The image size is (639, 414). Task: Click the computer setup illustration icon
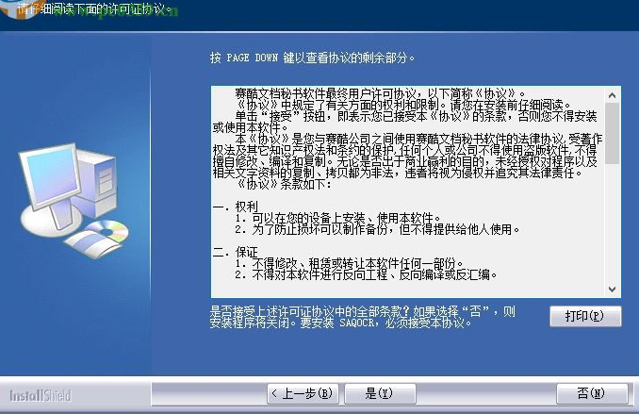tap(74, 201)
